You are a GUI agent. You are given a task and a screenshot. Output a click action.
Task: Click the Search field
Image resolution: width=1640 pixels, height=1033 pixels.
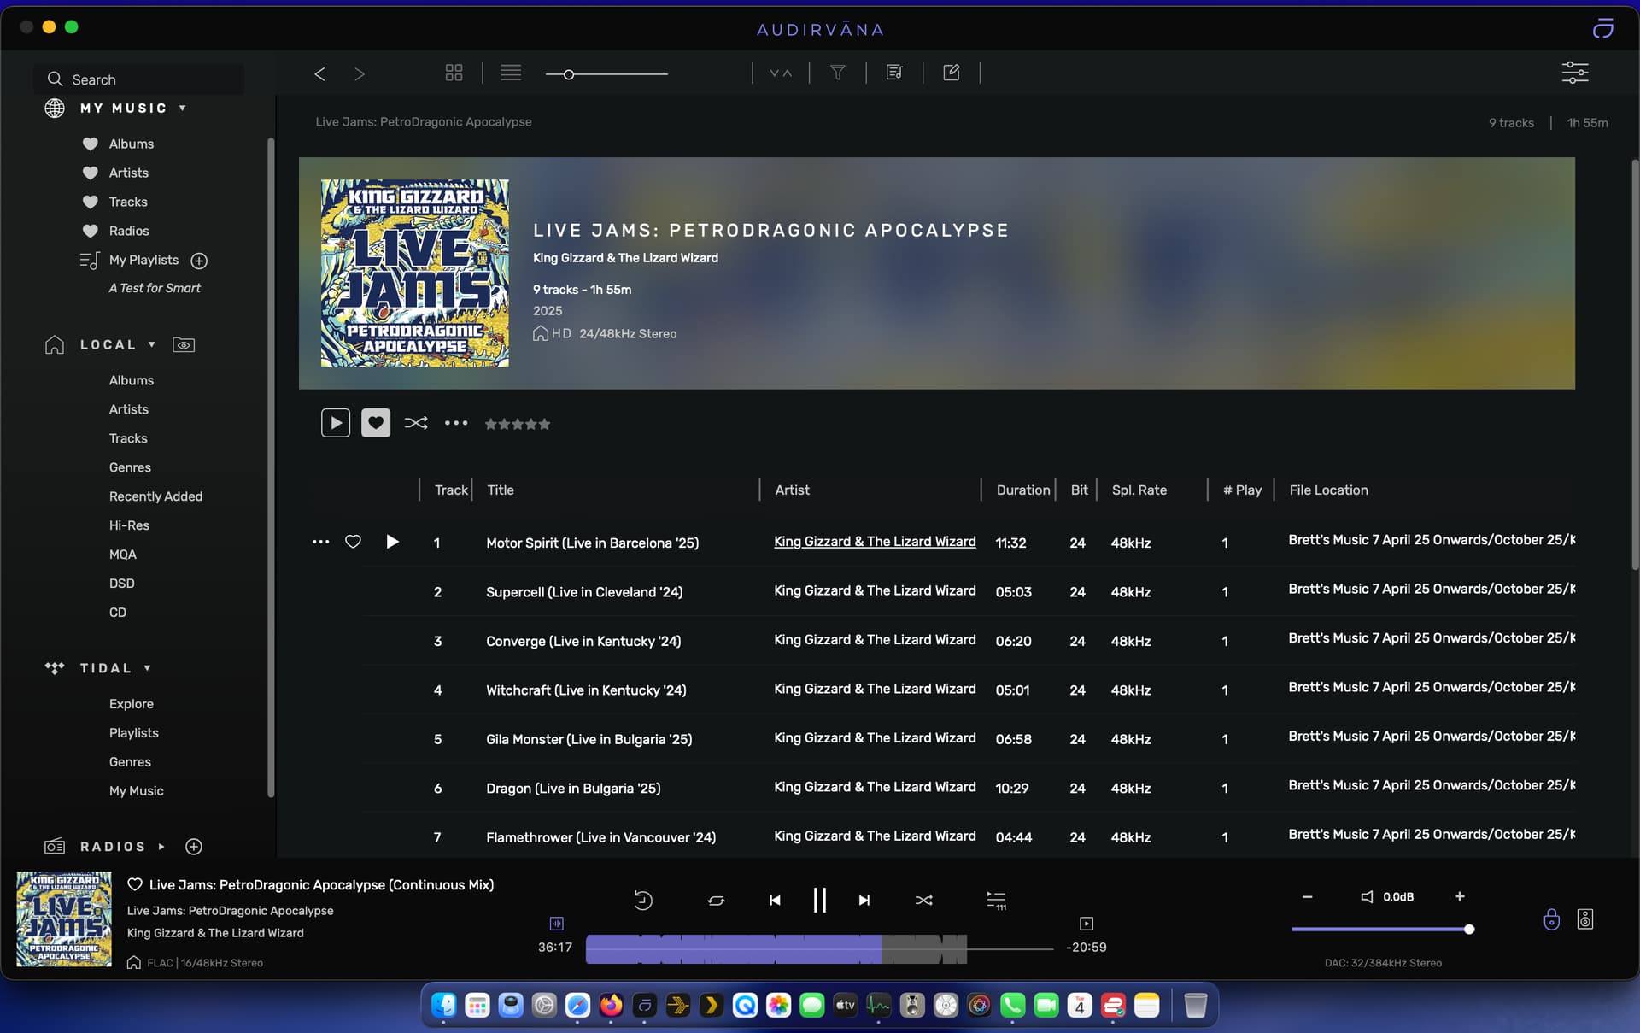tap(140, 79)
